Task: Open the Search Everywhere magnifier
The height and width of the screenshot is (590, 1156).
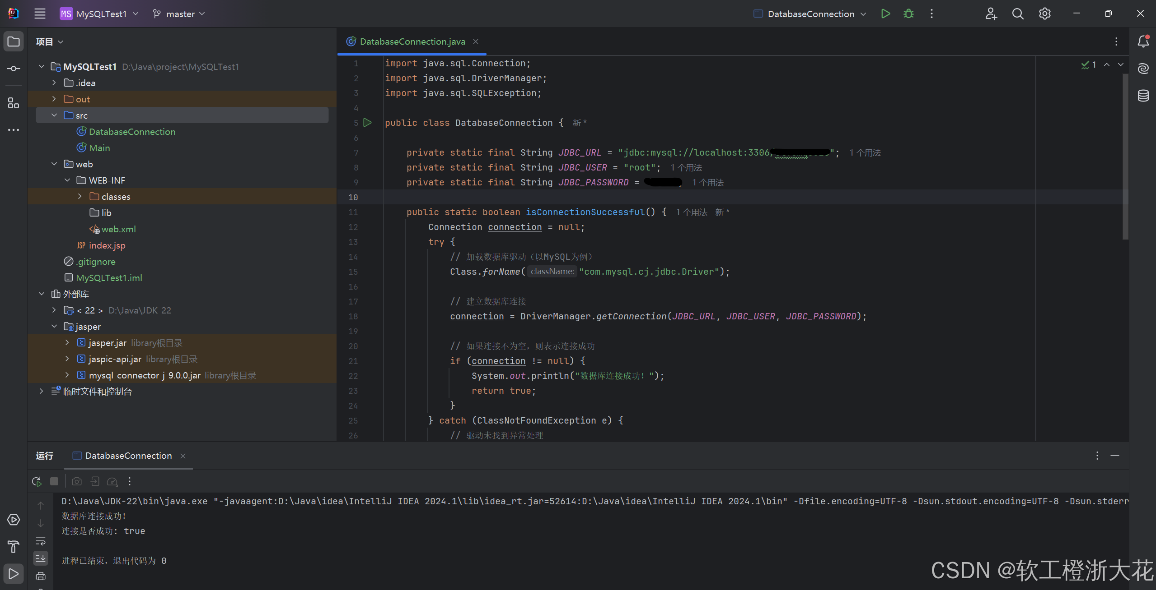Action: 1017,14
